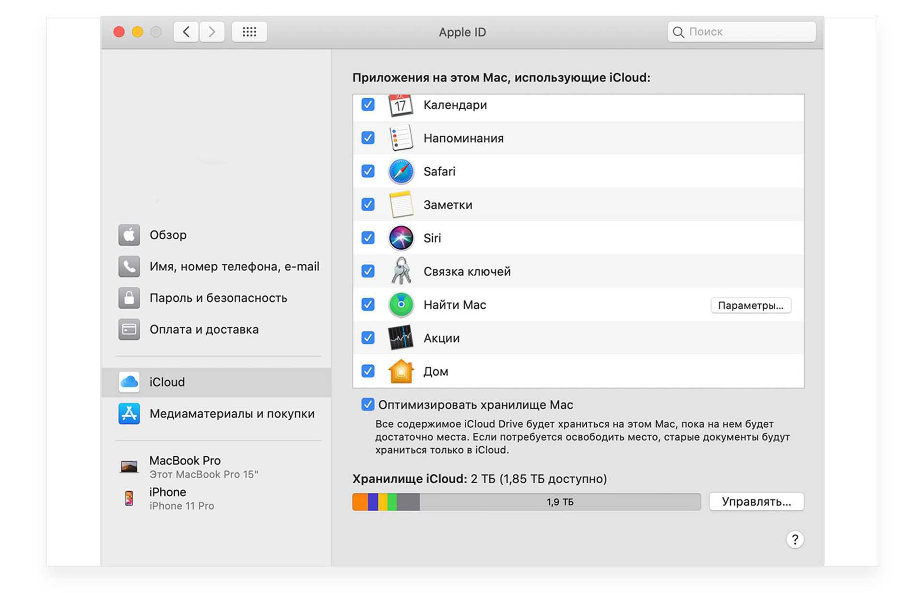This screenshot has width=921, height=593.
Task: Select Имя, номер телефона, e-mail
Action: click(216, 266)
